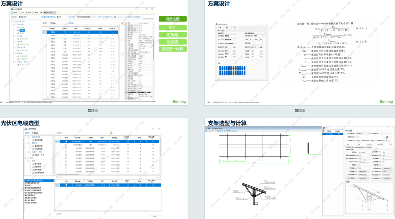The height and width of the screenshot is (219, 395).
Task: Open the component type dropdown showing 单晶硅
Action: pos(230,36)
